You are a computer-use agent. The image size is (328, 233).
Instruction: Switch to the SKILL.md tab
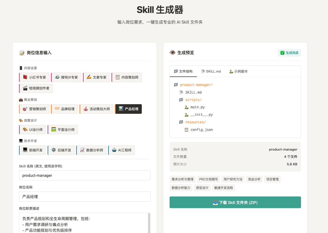pyautogui.click(x=211, y=71)
